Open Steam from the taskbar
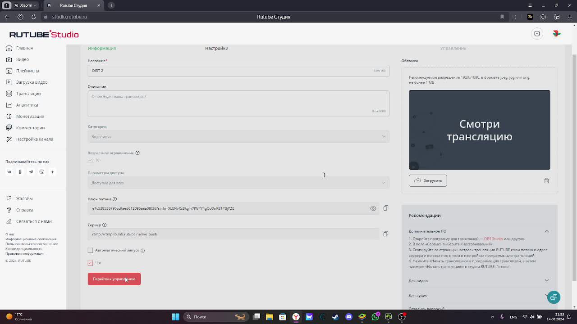The height and width of the screenshot is (324, 577). (335, 317)
